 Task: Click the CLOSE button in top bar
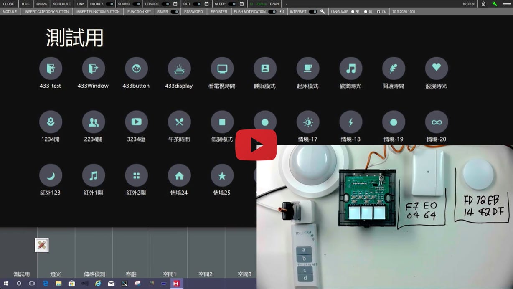[9, 4]
